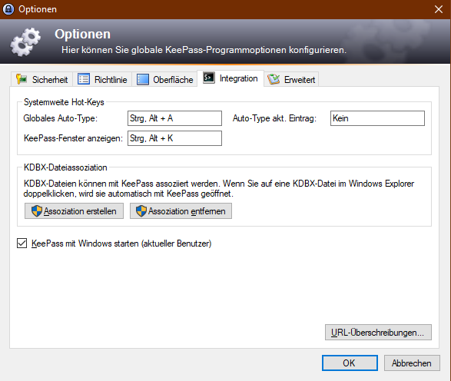Screen dimensions: 451x381
Task: Switch to the Sicherheit tab
Action: tap(42, 79)
